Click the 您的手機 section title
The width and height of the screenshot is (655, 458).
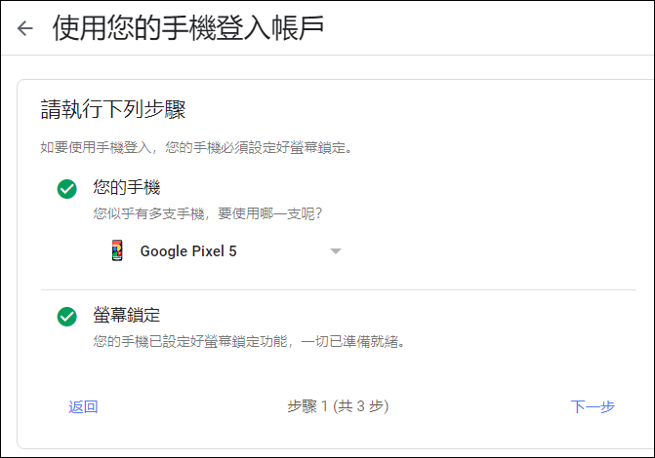127,187
